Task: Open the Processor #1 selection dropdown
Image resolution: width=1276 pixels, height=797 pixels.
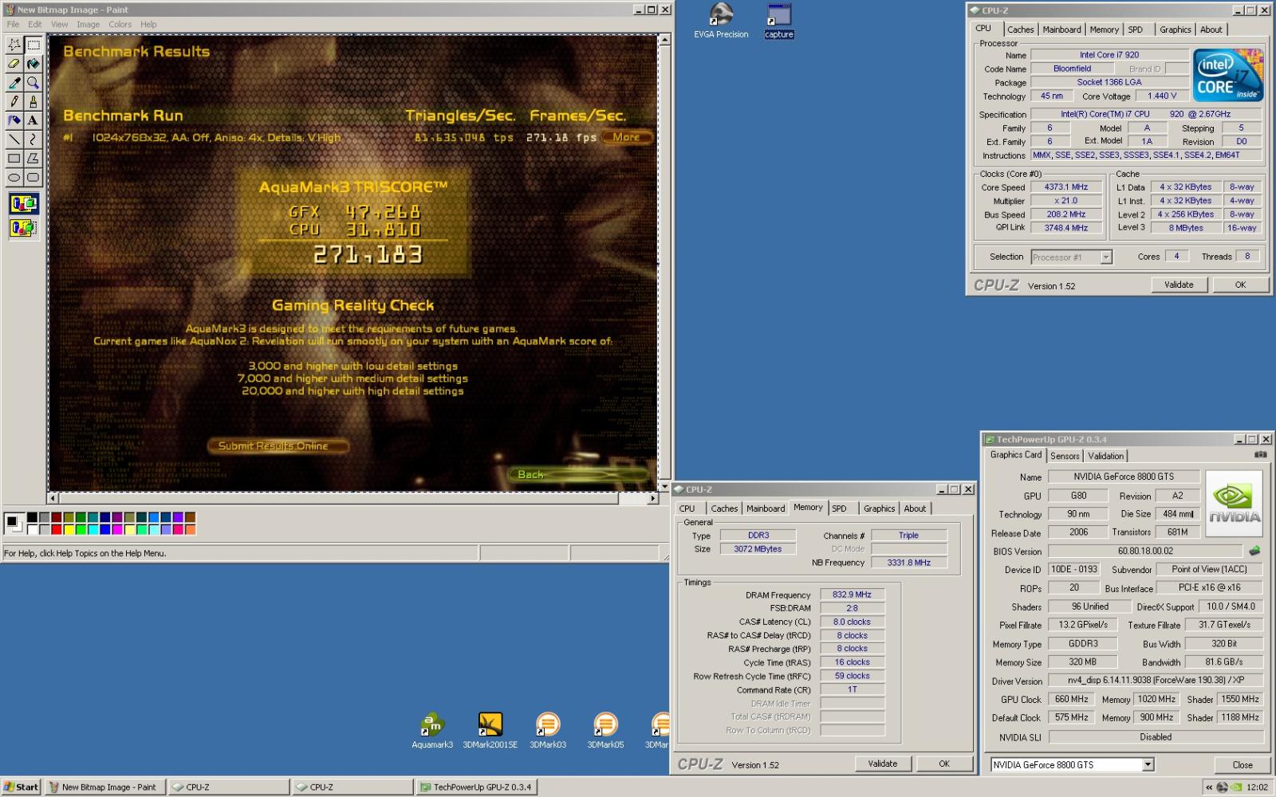Action: pyautogui.click(x=1106, y=257)
